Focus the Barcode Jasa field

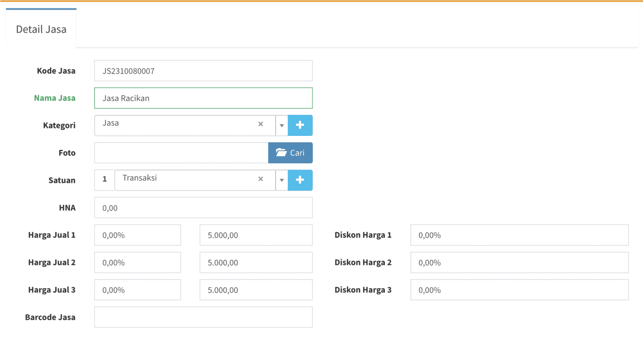[x=203, y=317]
